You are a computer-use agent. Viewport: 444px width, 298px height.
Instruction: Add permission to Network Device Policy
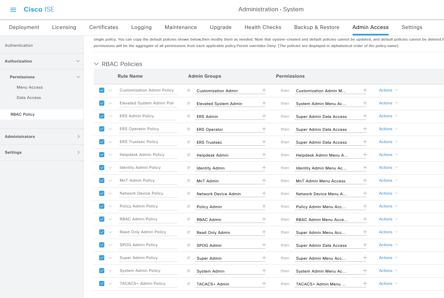point(365,193)
